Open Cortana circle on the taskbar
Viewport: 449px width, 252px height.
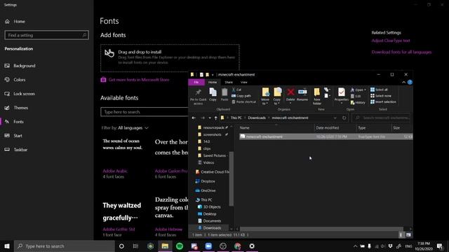point(121,246)
